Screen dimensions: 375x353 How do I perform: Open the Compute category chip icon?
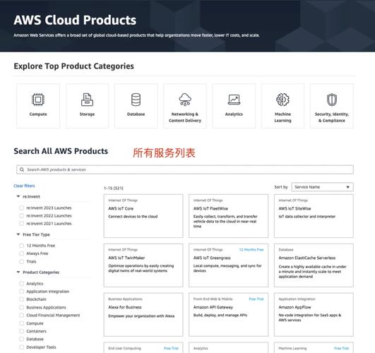pyautogui.click(x=38, y=100)
